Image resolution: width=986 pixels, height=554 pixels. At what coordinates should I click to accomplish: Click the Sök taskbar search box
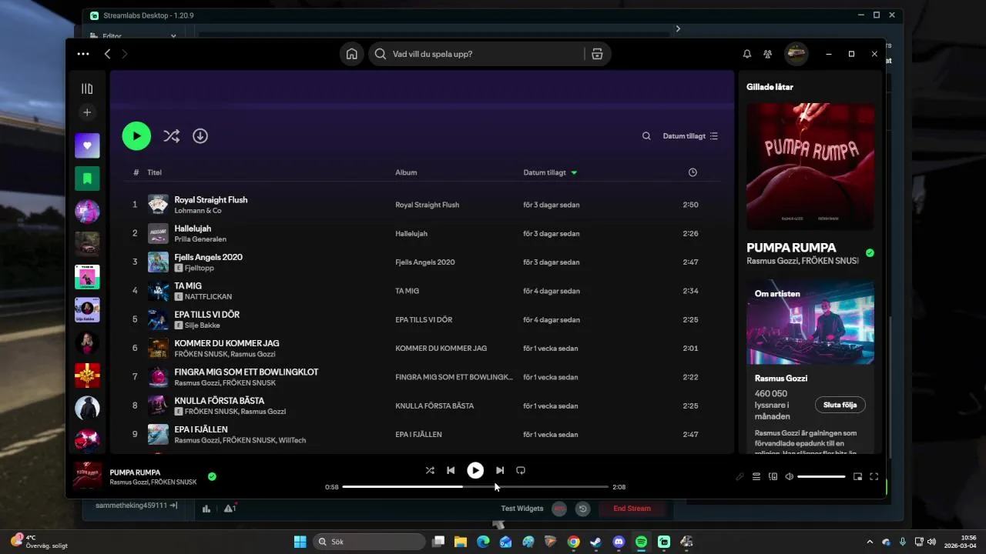pos(368,542)
